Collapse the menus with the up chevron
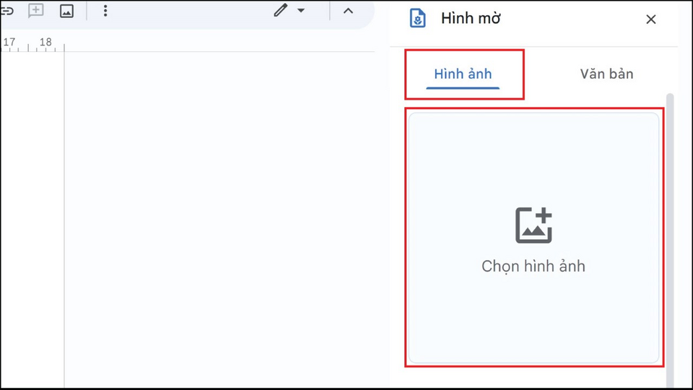 [x=348, y=11]
